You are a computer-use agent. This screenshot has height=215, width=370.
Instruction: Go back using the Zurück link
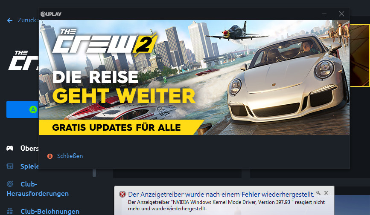[x=27, y=20]
